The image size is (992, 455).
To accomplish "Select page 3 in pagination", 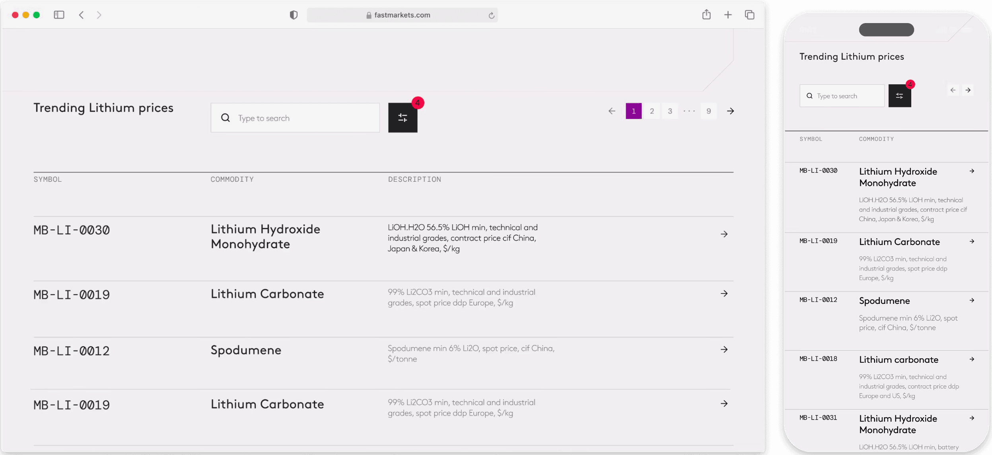I will pyautogui.click(x=670, y=111).
